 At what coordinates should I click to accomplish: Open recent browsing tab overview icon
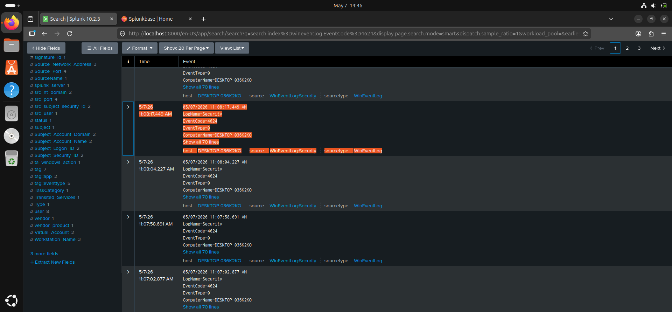[x=30, y=19]
